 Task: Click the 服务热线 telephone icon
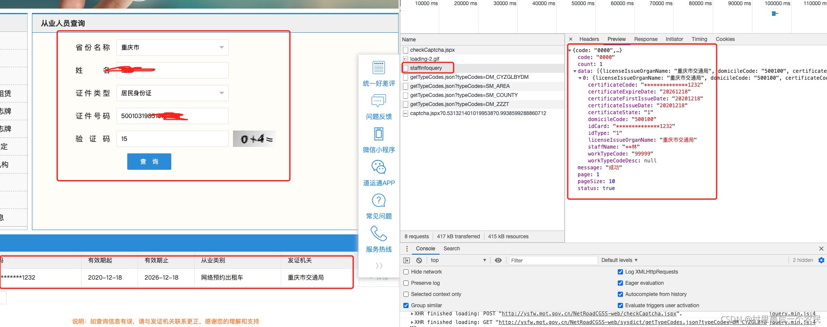click(378, 234)
